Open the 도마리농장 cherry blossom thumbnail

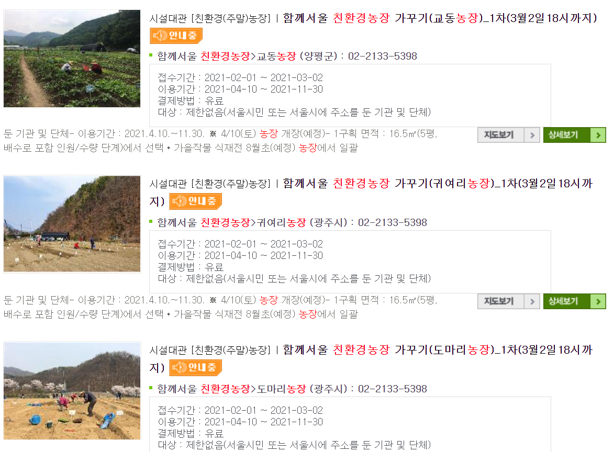72,391
